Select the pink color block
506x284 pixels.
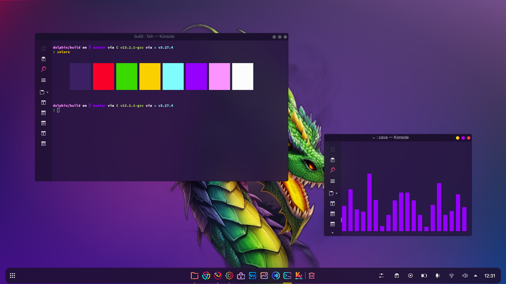(x=220, y=77)
